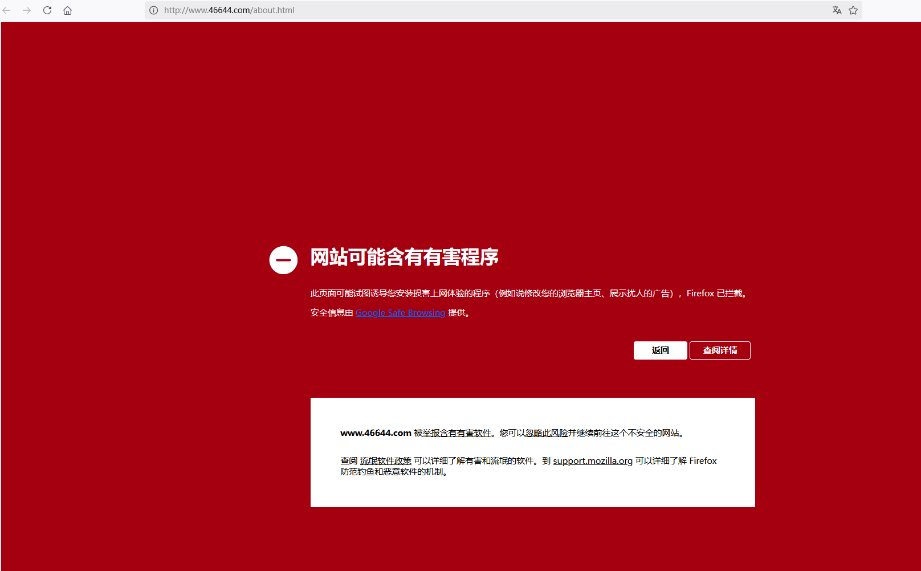Click the 忽略此风险 ignore risk link
Screen dimensions: 921x571
[x=546, y=433]
